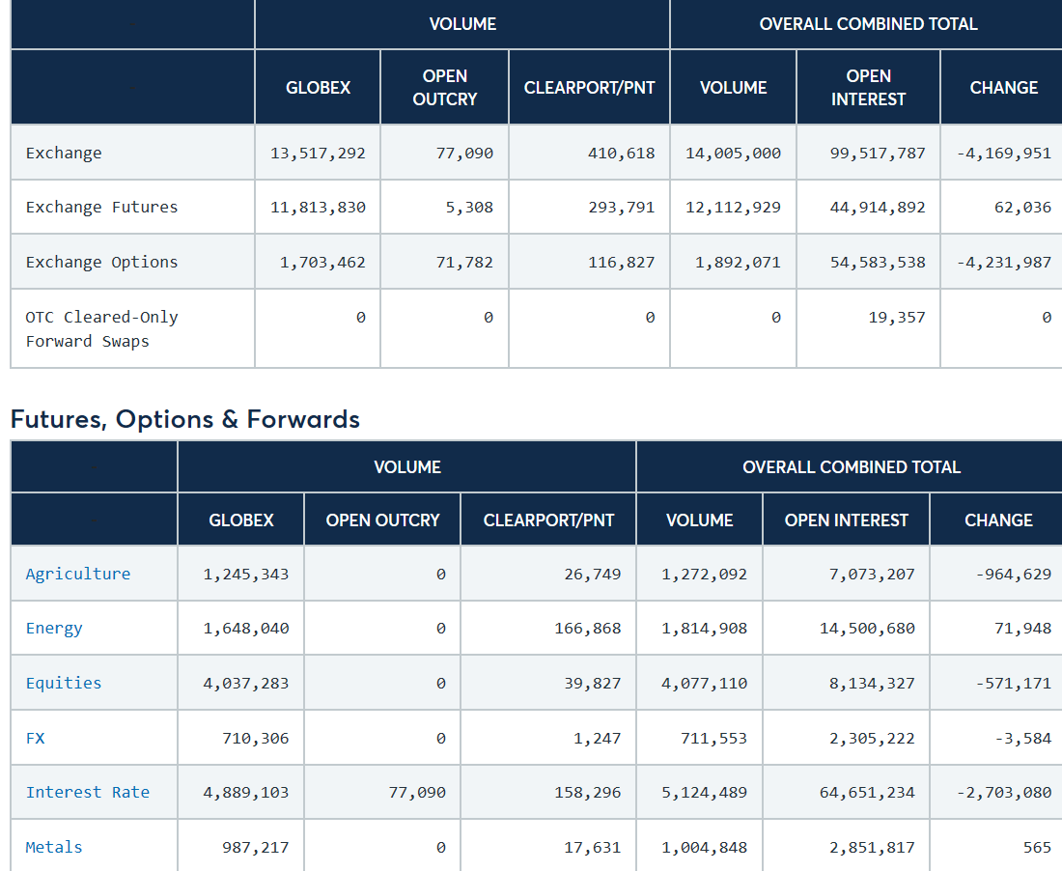Click Agriculture Globex value 1,245,343
Image resolution: width=1062 pixels, height=871 pixels.
point(246,575)
